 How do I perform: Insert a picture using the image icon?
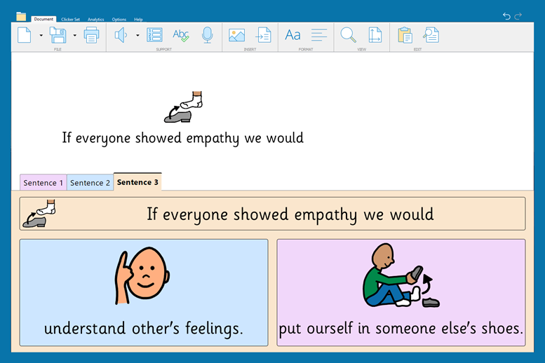[236, 35]
